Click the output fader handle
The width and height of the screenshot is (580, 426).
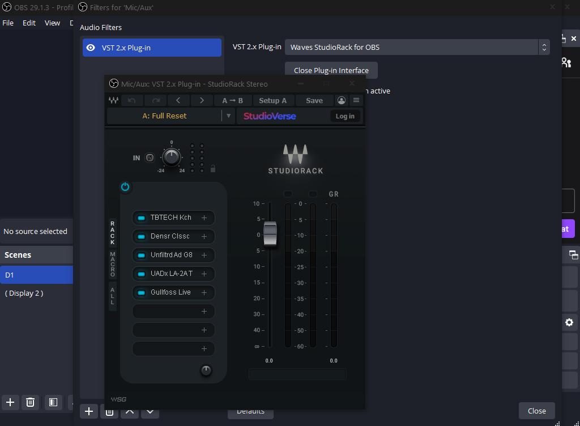point(270,234)
